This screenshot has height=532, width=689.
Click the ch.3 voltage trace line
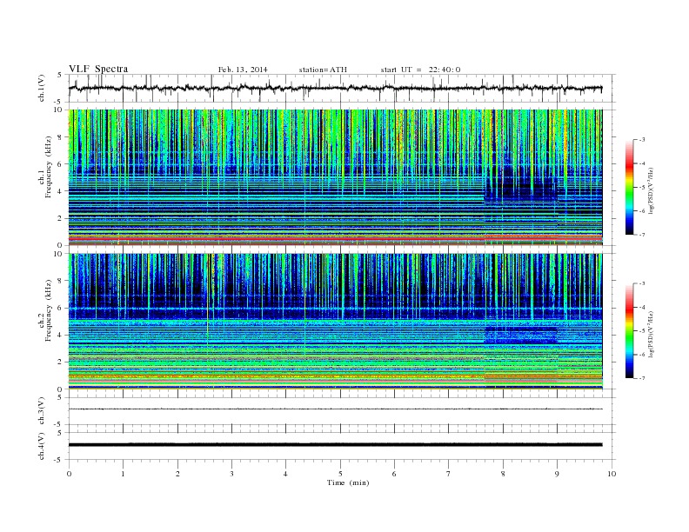[x=335, y=409]
